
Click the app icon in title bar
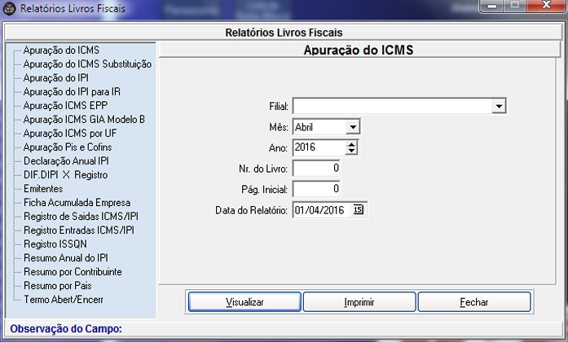point(9,8)
